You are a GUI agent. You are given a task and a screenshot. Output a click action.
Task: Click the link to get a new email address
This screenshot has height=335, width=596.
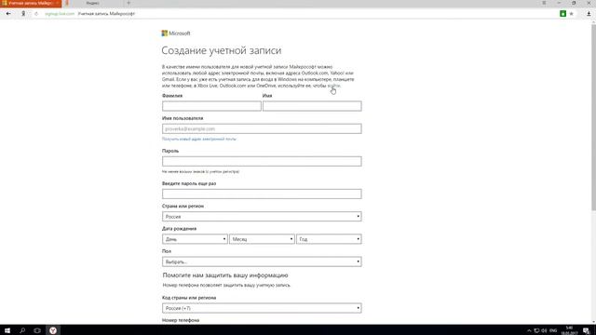pos(199,139)
